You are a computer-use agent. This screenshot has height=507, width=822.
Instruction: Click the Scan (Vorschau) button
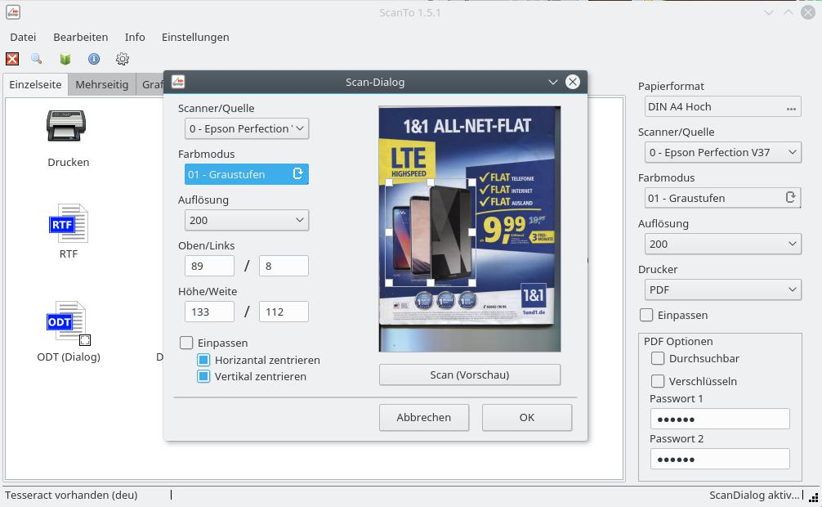[470, 375]
